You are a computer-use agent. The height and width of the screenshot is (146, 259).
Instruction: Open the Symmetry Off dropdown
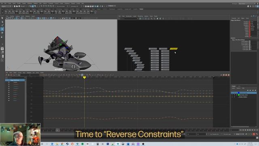(x=74, y=6)
